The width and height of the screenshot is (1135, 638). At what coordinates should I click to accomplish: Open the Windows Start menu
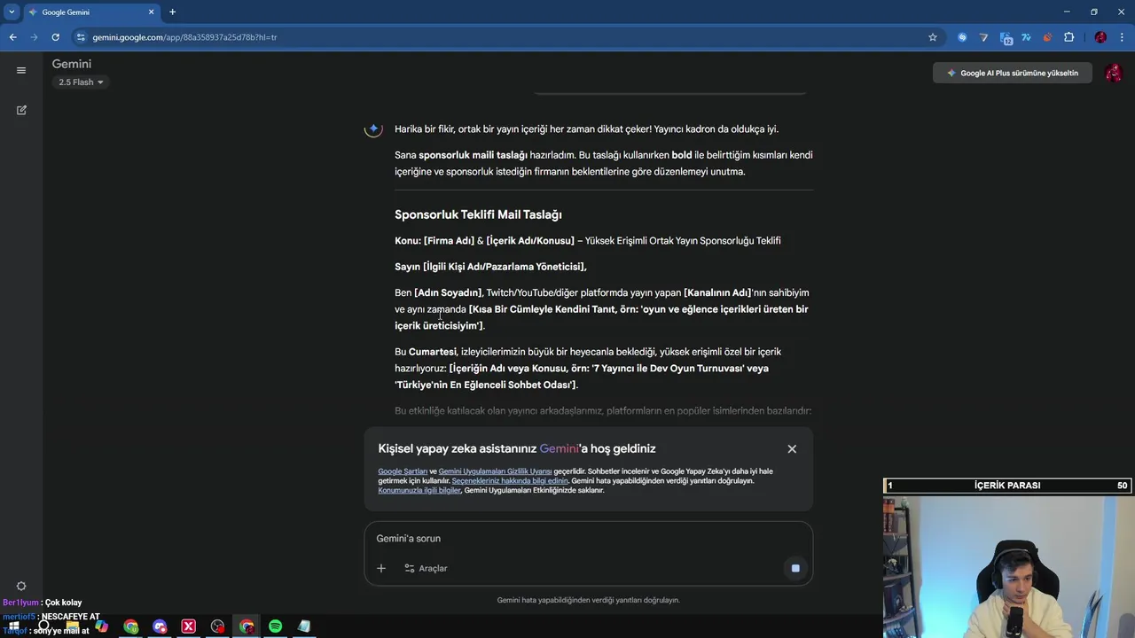coord(14,626)
